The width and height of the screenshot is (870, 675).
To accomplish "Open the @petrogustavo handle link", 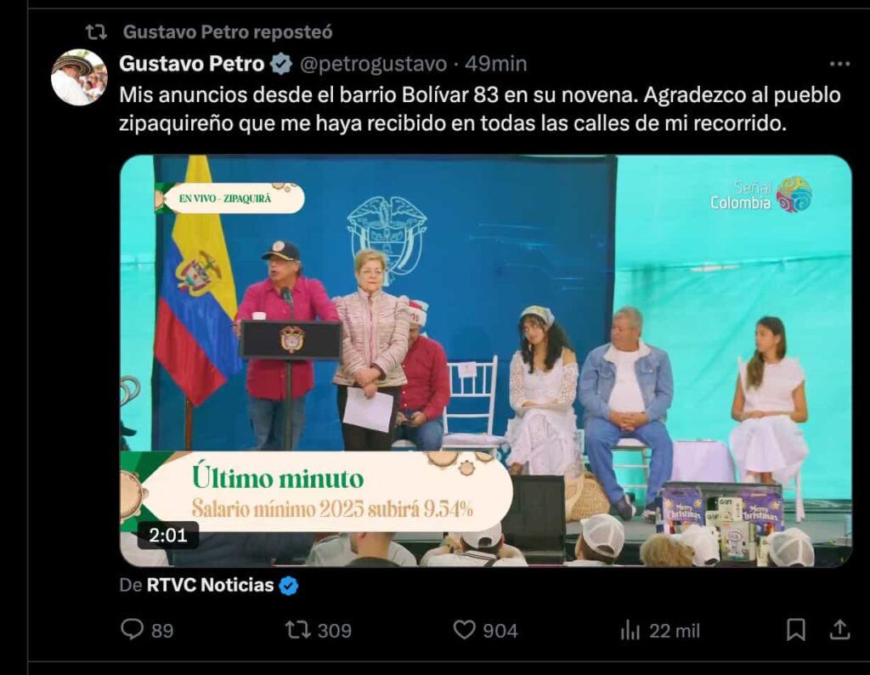I will pos(374,64).
